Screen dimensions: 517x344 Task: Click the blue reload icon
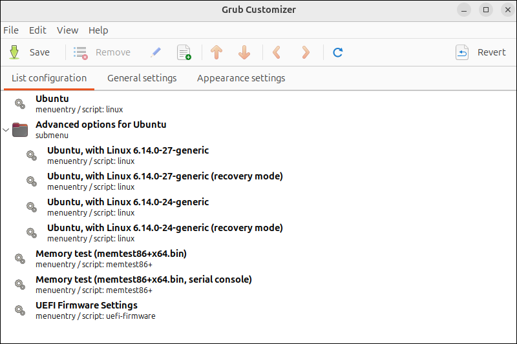pyautogui.click(x=337, y=52)
